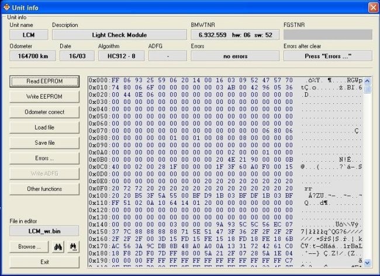Click the algorithm field HC912 - 8

[x=122, y=56]
